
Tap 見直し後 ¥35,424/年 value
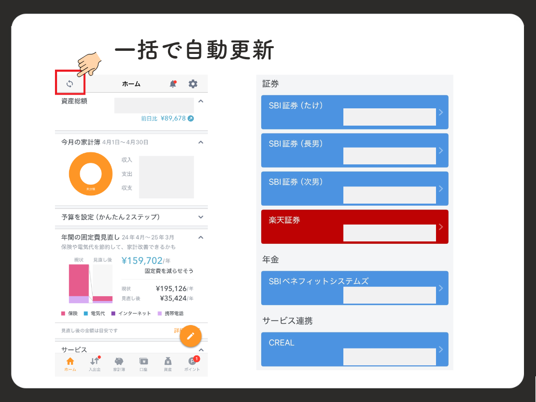point(177,298)
